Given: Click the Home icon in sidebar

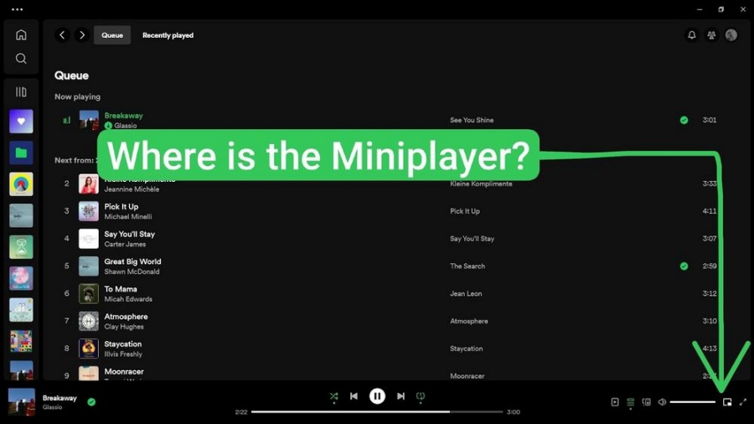Looking at the screenshot, I should [21, 35].
